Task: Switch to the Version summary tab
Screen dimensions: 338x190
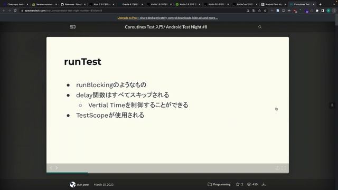Action: pyautogui.click(x=44, y=4)
